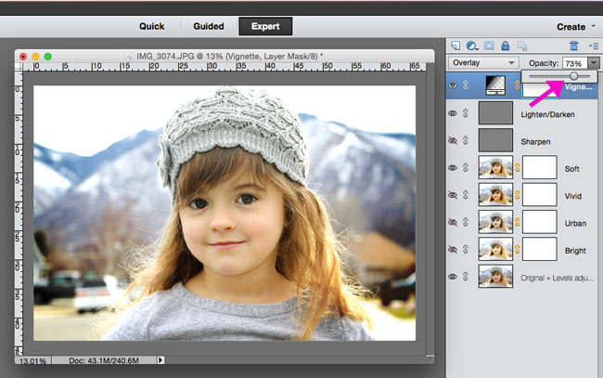Image resolution: width=603 pixels, height=378 pixels.
Task: Add a layer mask using the mask icon
Action: pos(489,46)
